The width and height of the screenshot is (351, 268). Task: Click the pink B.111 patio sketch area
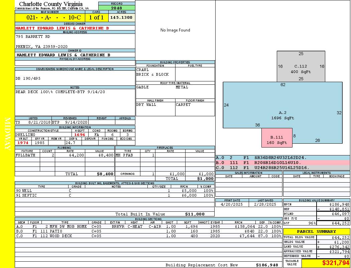(x=277, y=138)
